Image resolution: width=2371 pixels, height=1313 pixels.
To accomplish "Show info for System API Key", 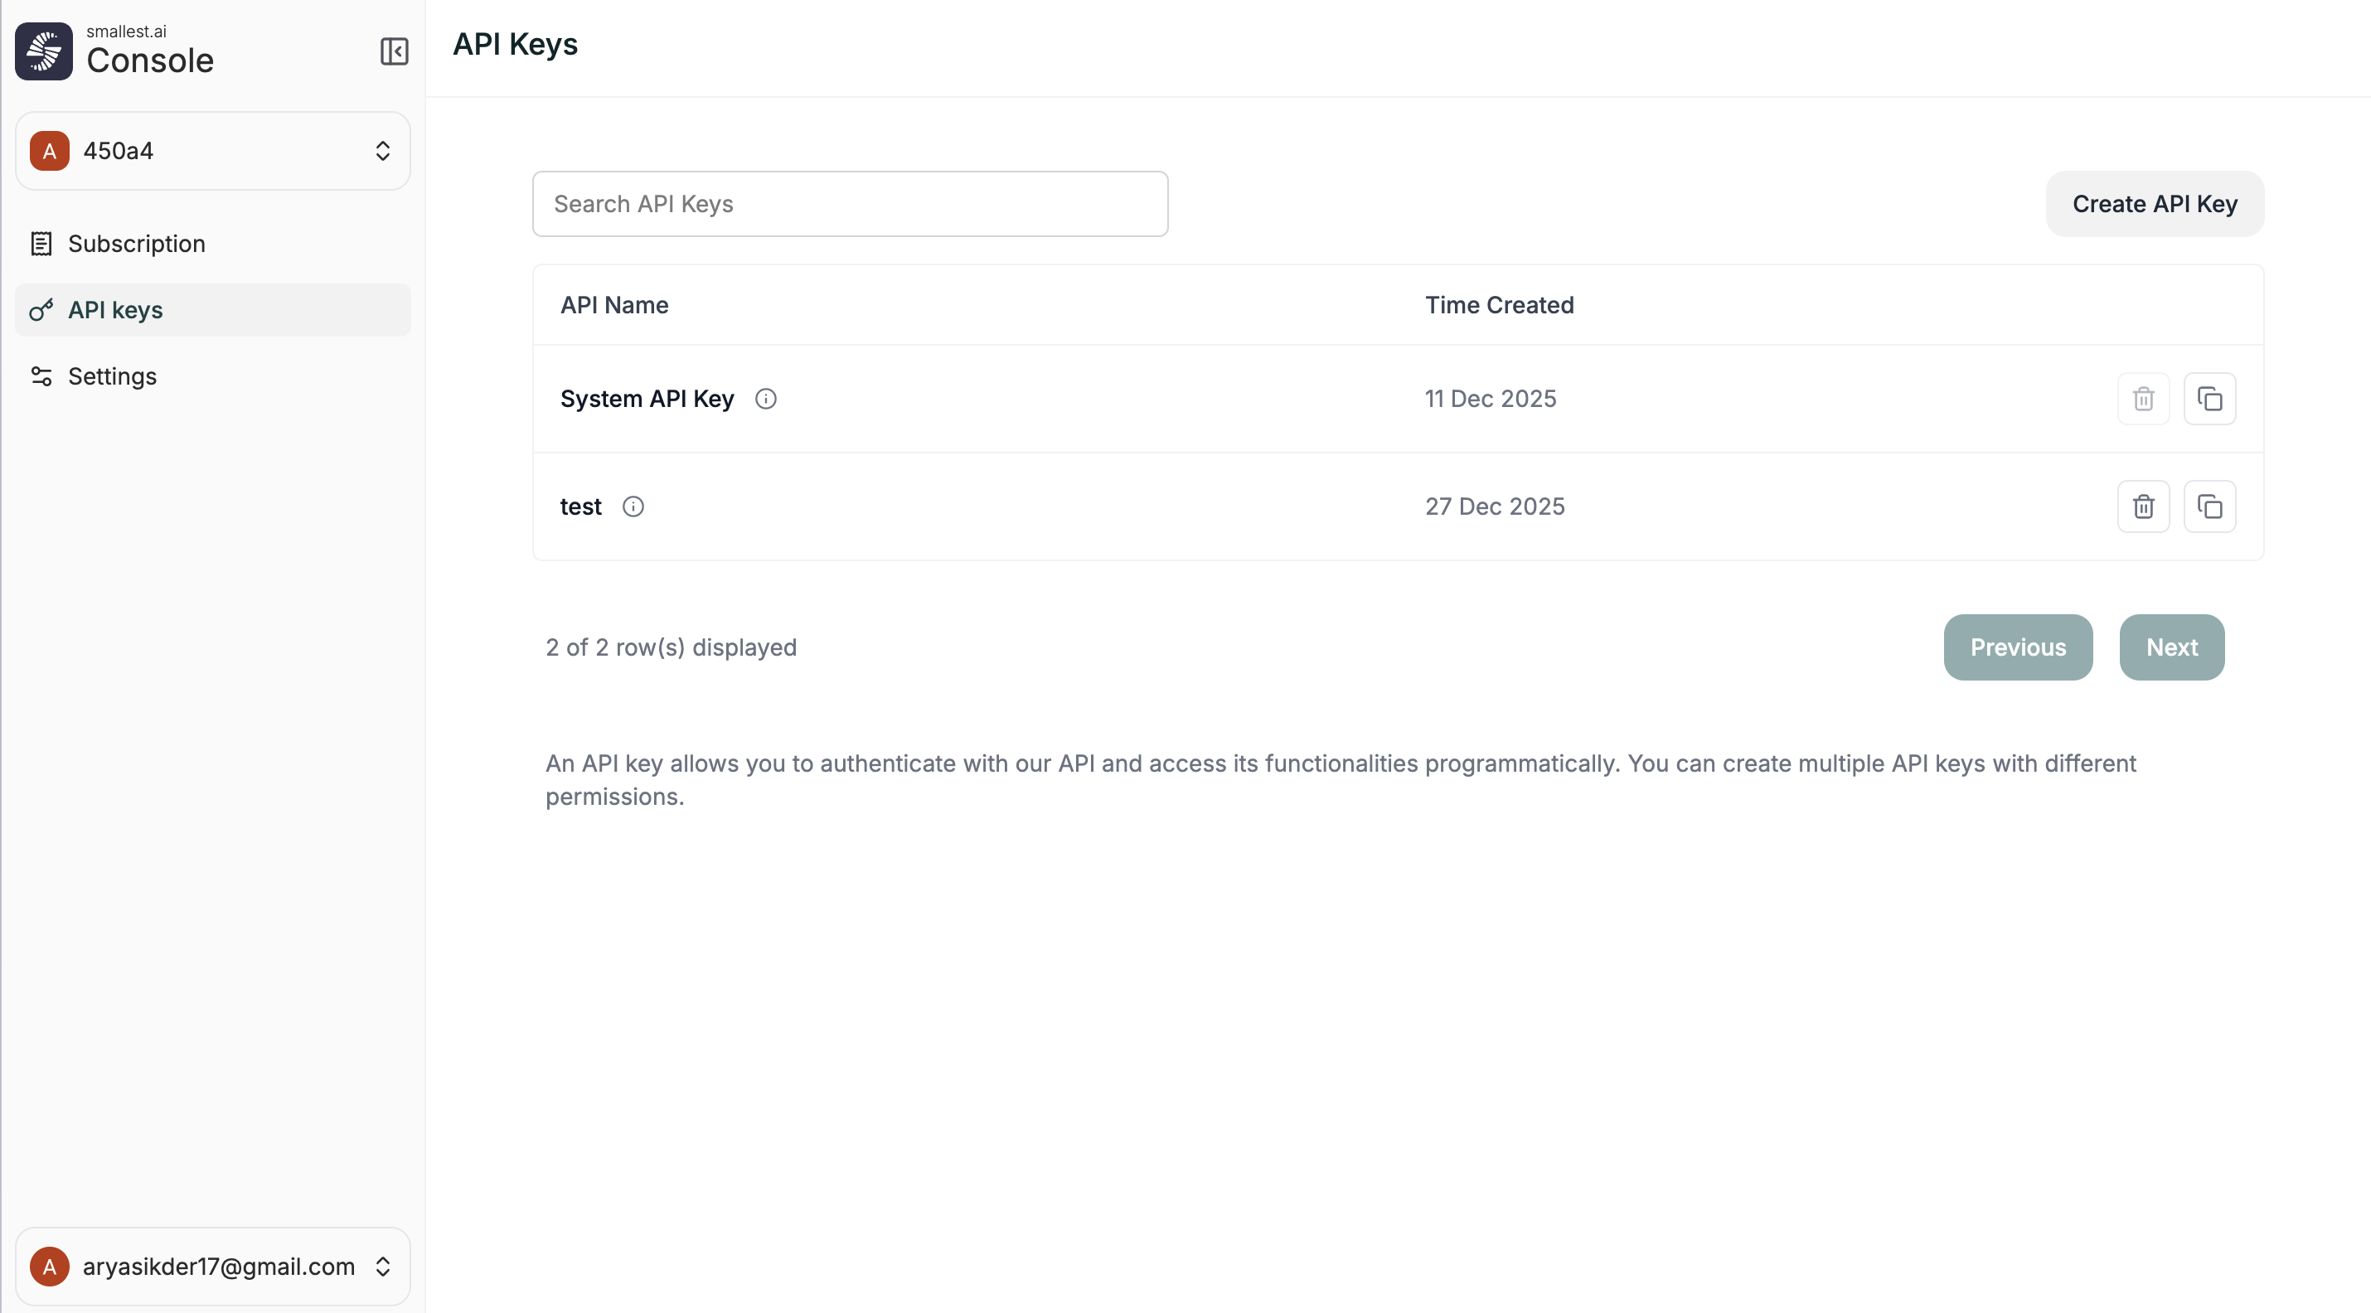I will (x=765, y=399).
